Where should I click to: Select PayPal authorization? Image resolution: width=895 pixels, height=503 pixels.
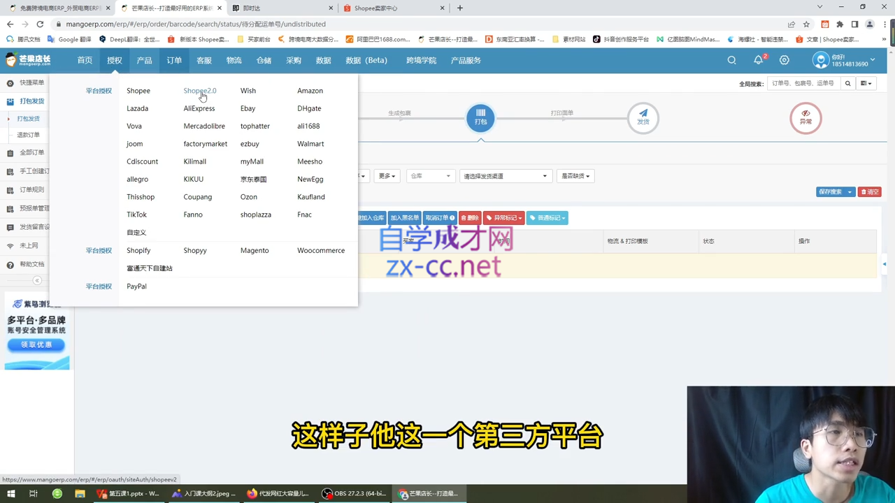click(136, 286)
